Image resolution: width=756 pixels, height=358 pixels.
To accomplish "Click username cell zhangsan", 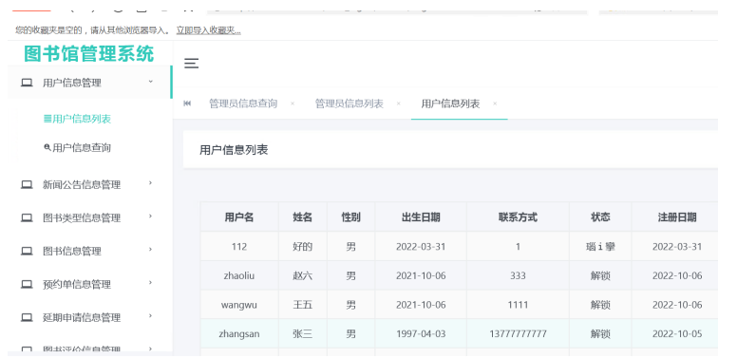I will (x=239, y=333).
